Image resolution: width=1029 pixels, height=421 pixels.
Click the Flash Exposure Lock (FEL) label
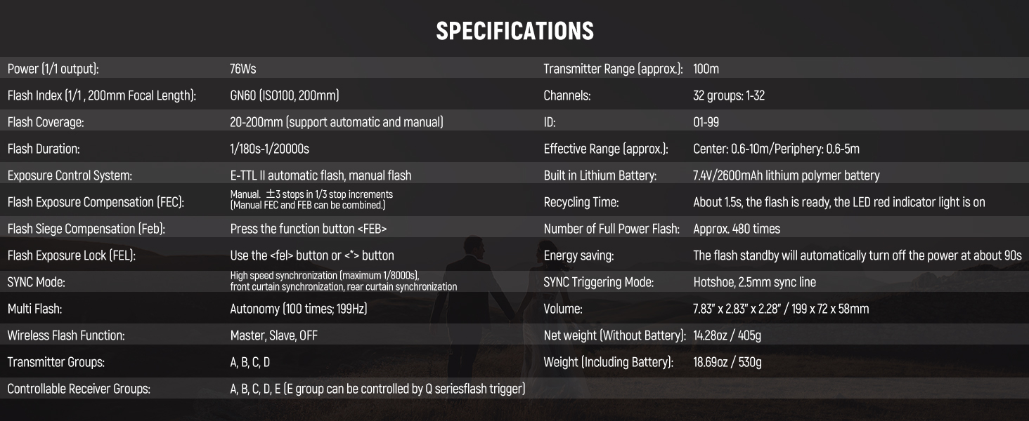[x=71, y=255]
